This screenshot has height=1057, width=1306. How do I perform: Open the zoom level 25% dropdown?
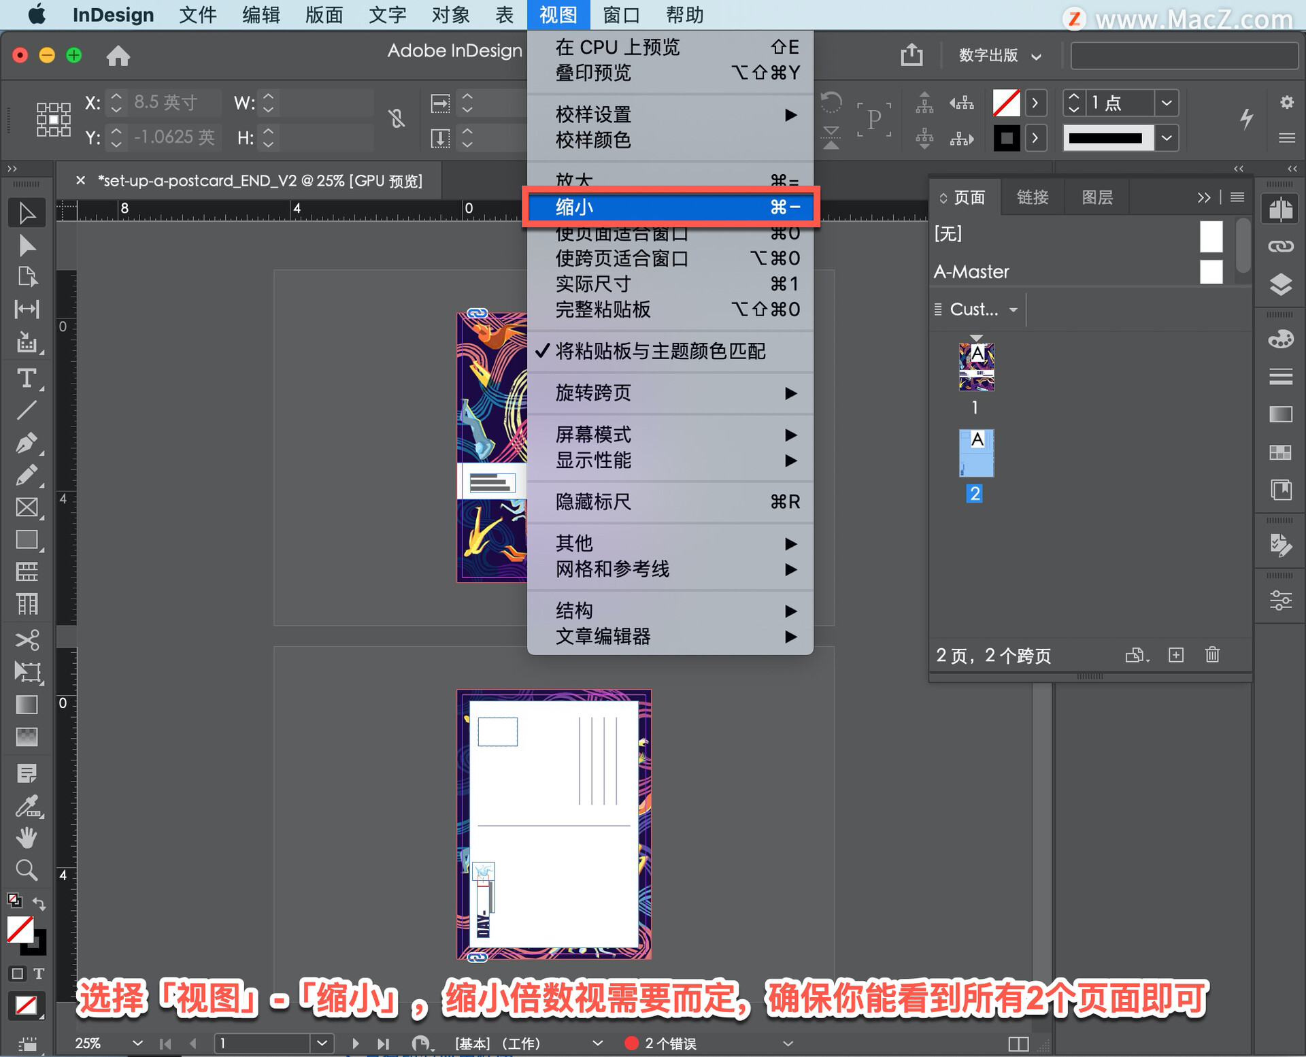click(x=137, y=1043)
